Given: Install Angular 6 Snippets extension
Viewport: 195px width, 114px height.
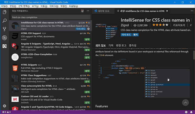Looking at the screenshot, I should 87,50.
